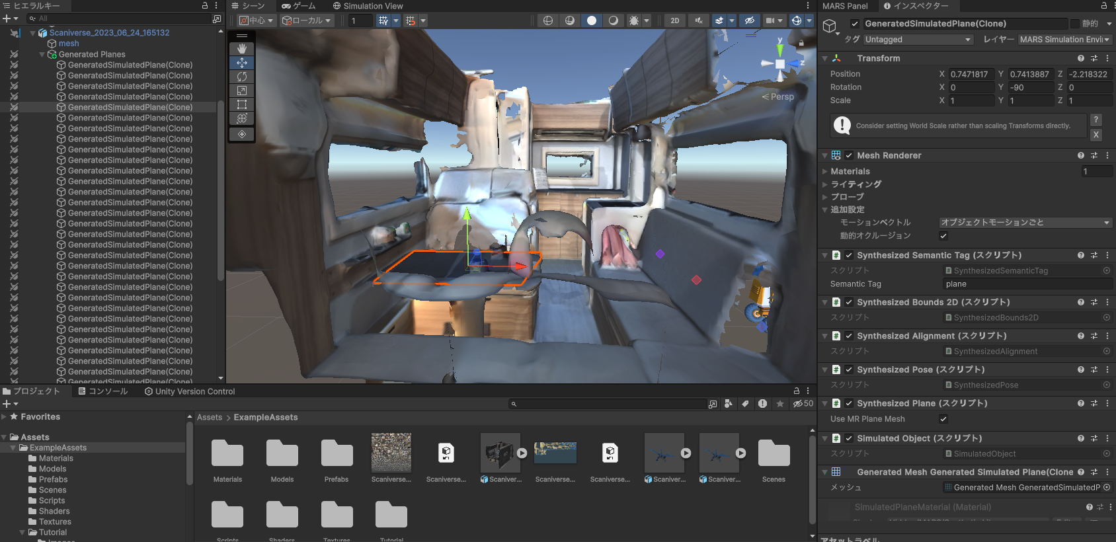Toggle the GameObject active checkbox
This screenshot has height=542, width=1116.
pyautogui.click(x=854, y=24)
